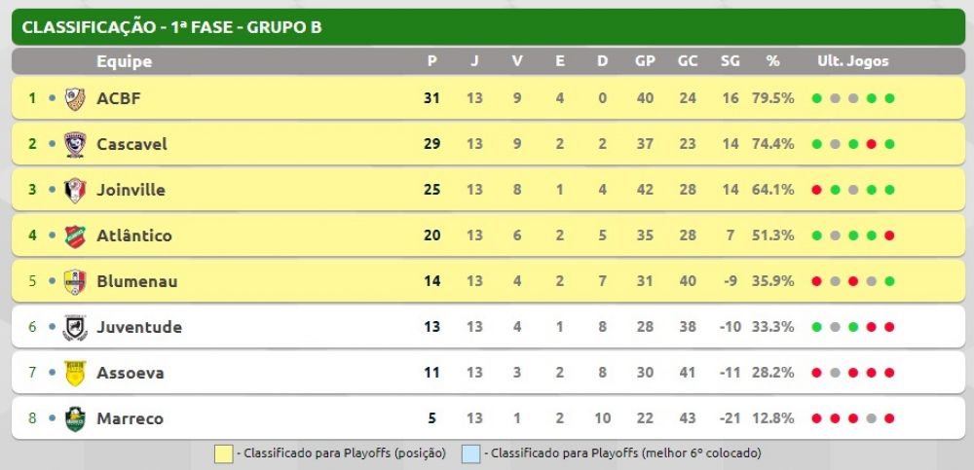974x470 pixels.
Task: Click the Marreco team name
Action: [x=130, y=418]
